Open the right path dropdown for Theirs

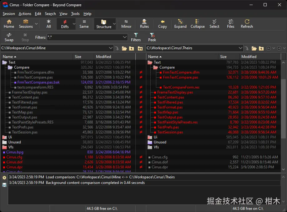pos(241,48)
